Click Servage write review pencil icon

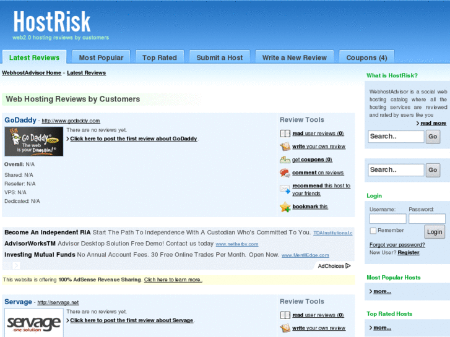285,328
